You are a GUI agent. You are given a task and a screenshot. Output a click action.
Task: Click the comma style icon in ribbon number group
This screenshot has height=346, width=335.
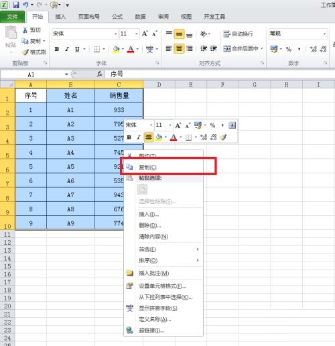point(299,49)
